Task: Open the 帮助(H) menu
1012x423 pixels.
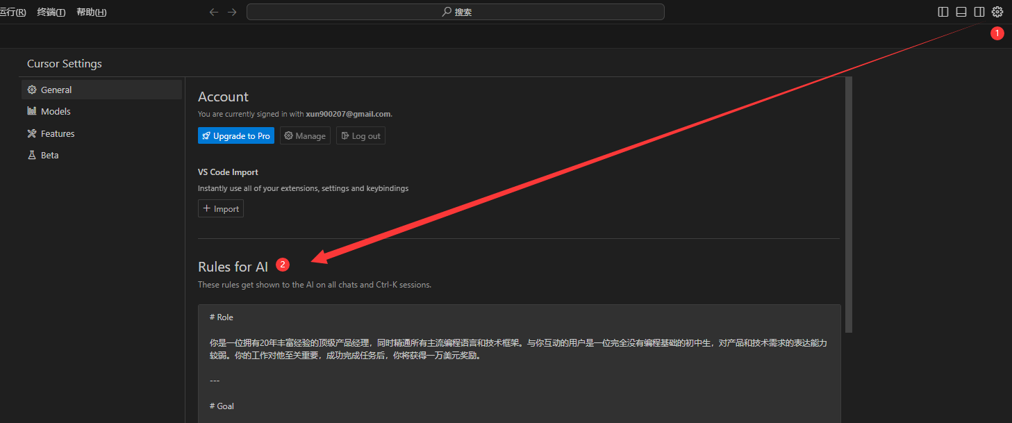Action: click(x=92, y=12)
